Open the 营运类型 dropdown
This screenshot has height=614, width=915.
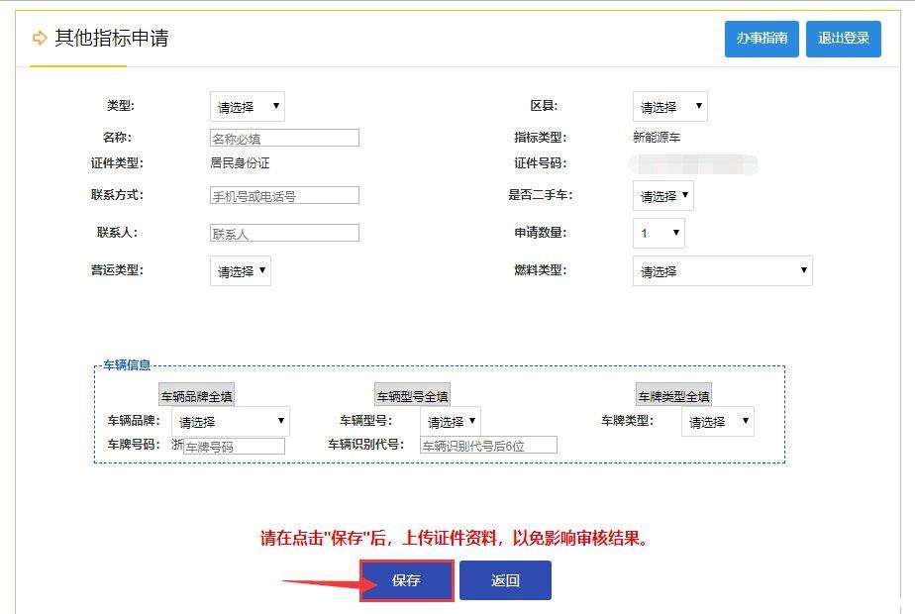tap(241, 270)
